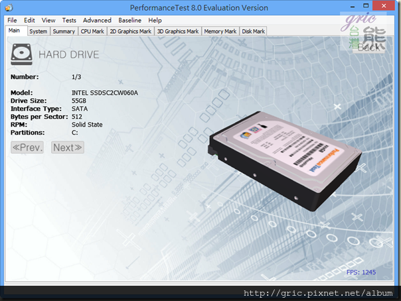Click the Back button
The image size is (401, 301).
coord(368,47)
